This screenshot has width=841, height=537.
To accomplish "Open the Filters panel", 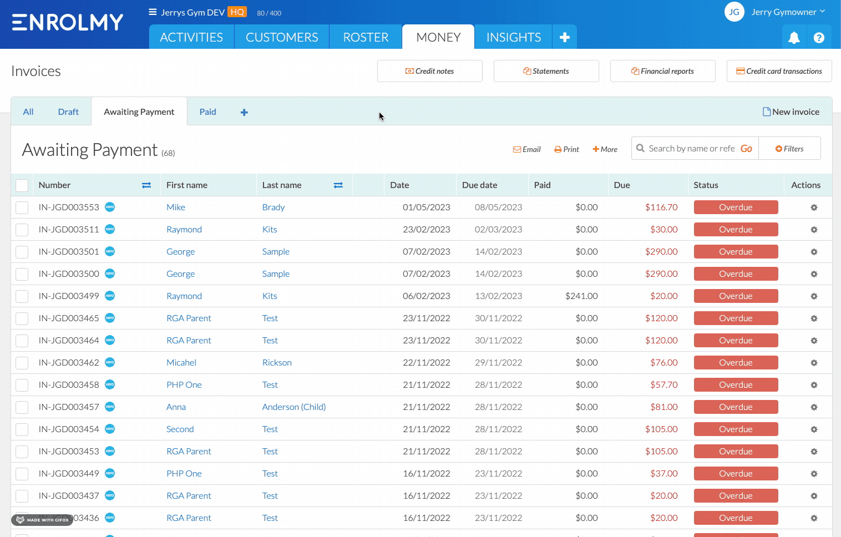I will coord(789,149).
